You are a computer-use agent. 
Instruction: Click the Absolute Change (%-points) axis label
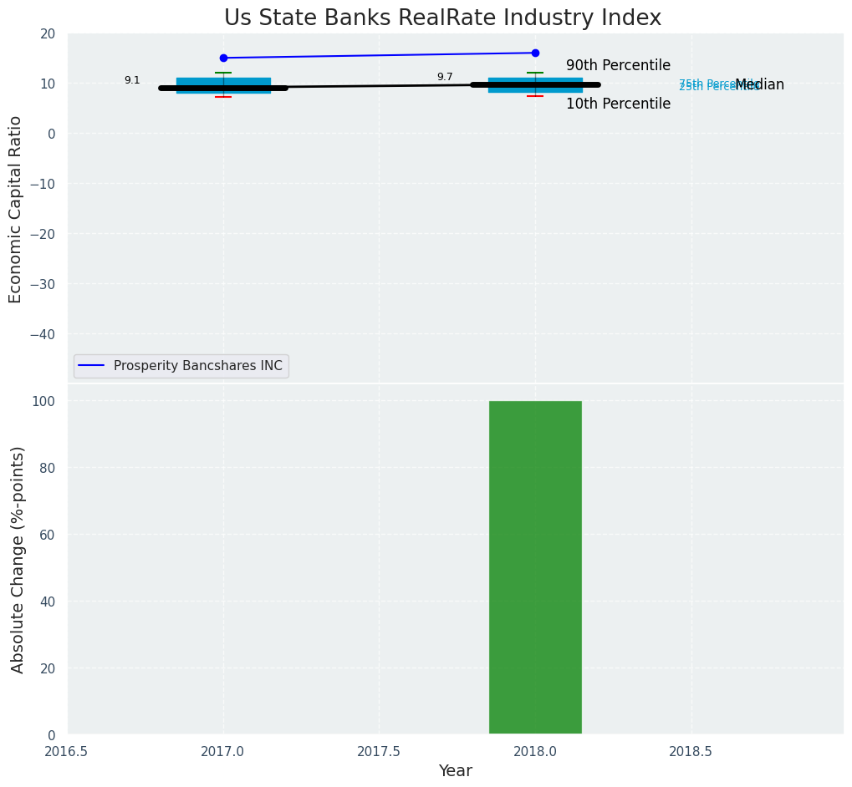tap(18, 559)
